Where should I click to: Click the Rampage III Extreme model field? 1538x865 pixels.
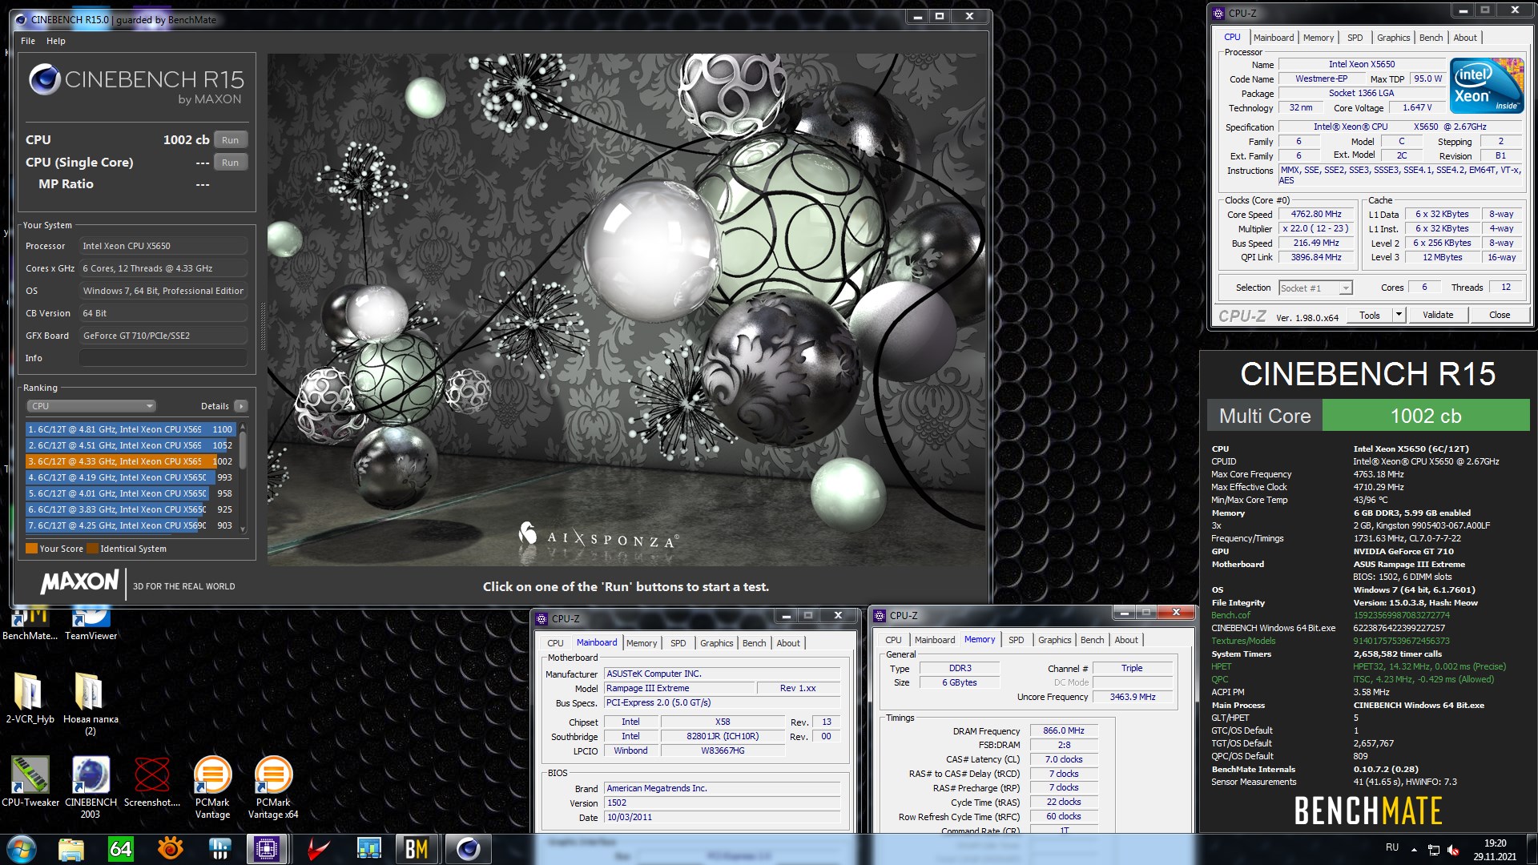click(x=679, y=688)
